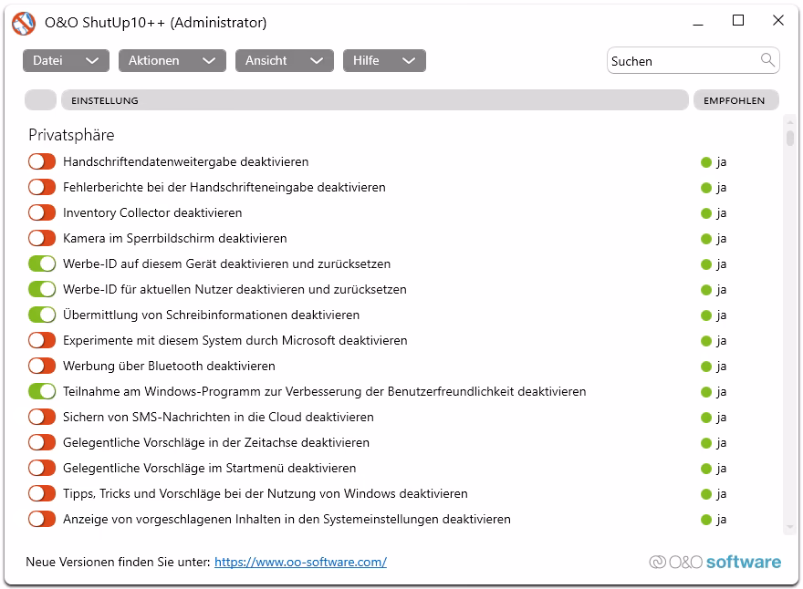Open the Ansicht dropdown
The image size is (803, 589).
pyautogui.click(x=284, y=61)
